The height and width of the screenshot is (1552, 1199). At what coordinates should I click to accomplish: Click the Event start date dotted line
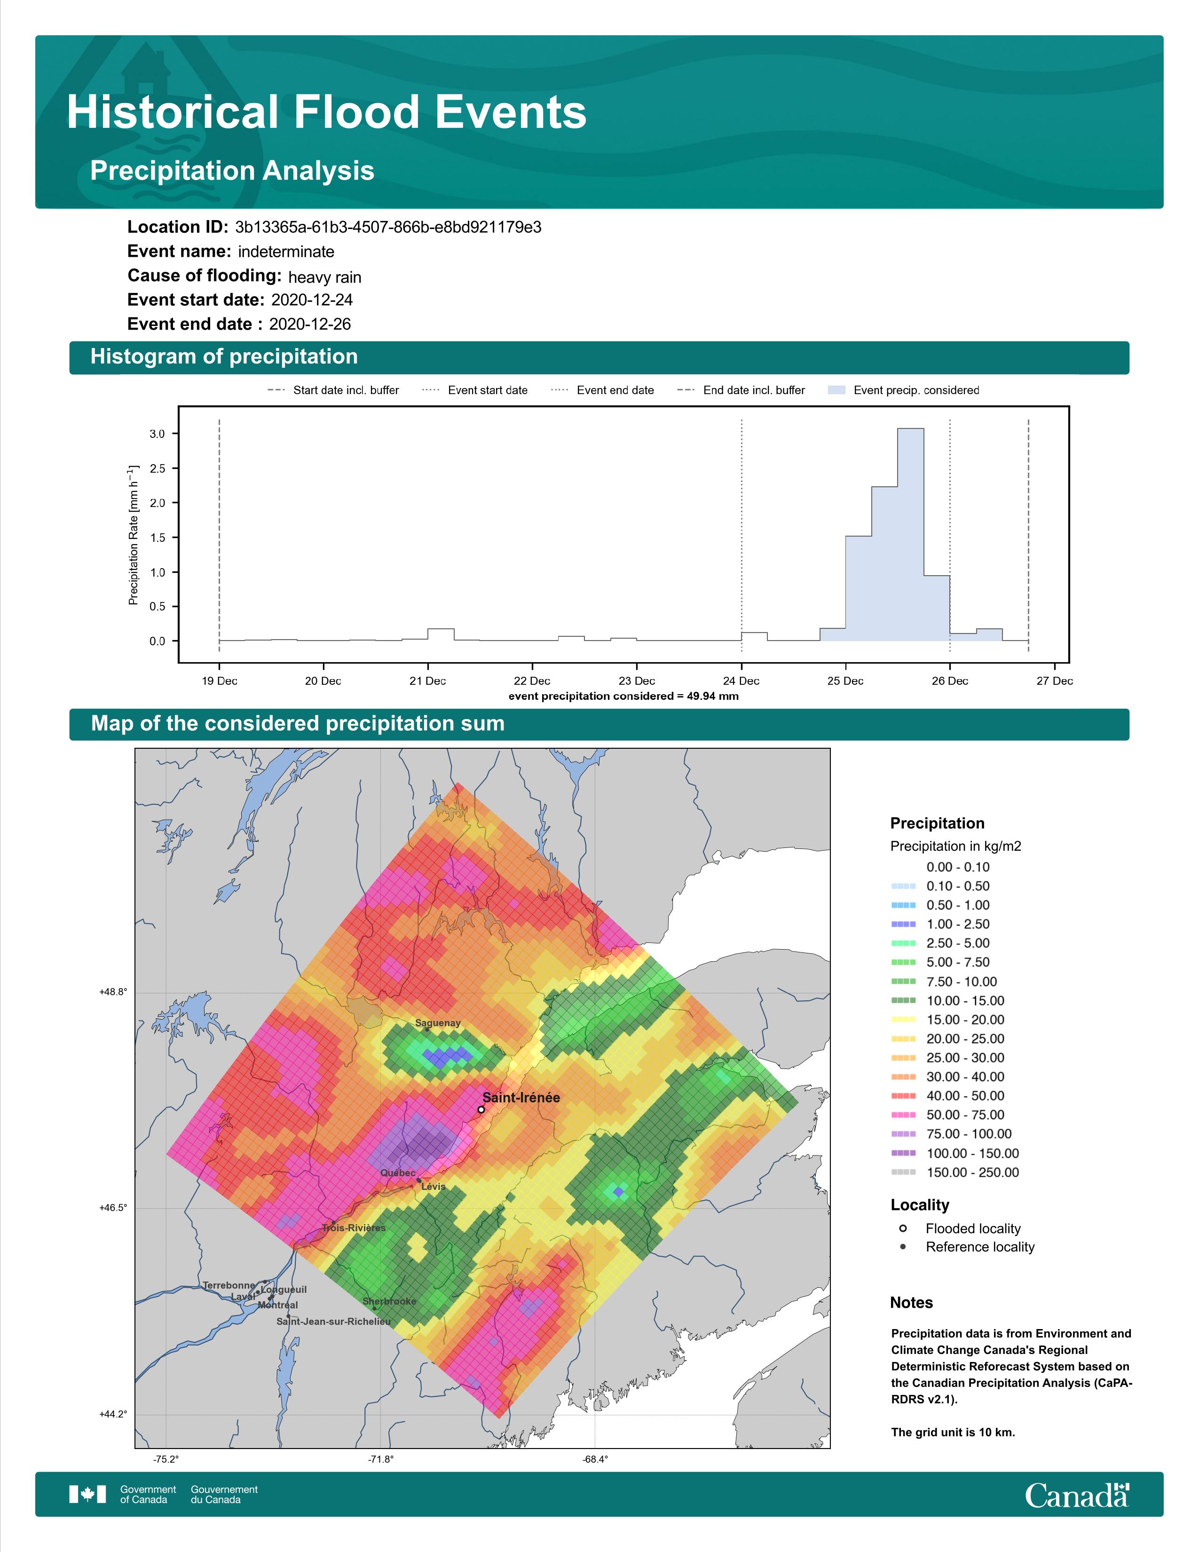tap(741, 534)
